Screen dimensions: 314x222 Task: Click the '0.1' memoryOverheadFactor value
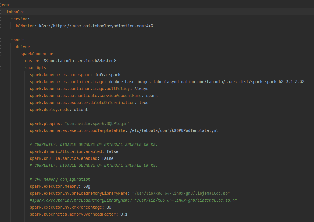[x=124, y=214]
